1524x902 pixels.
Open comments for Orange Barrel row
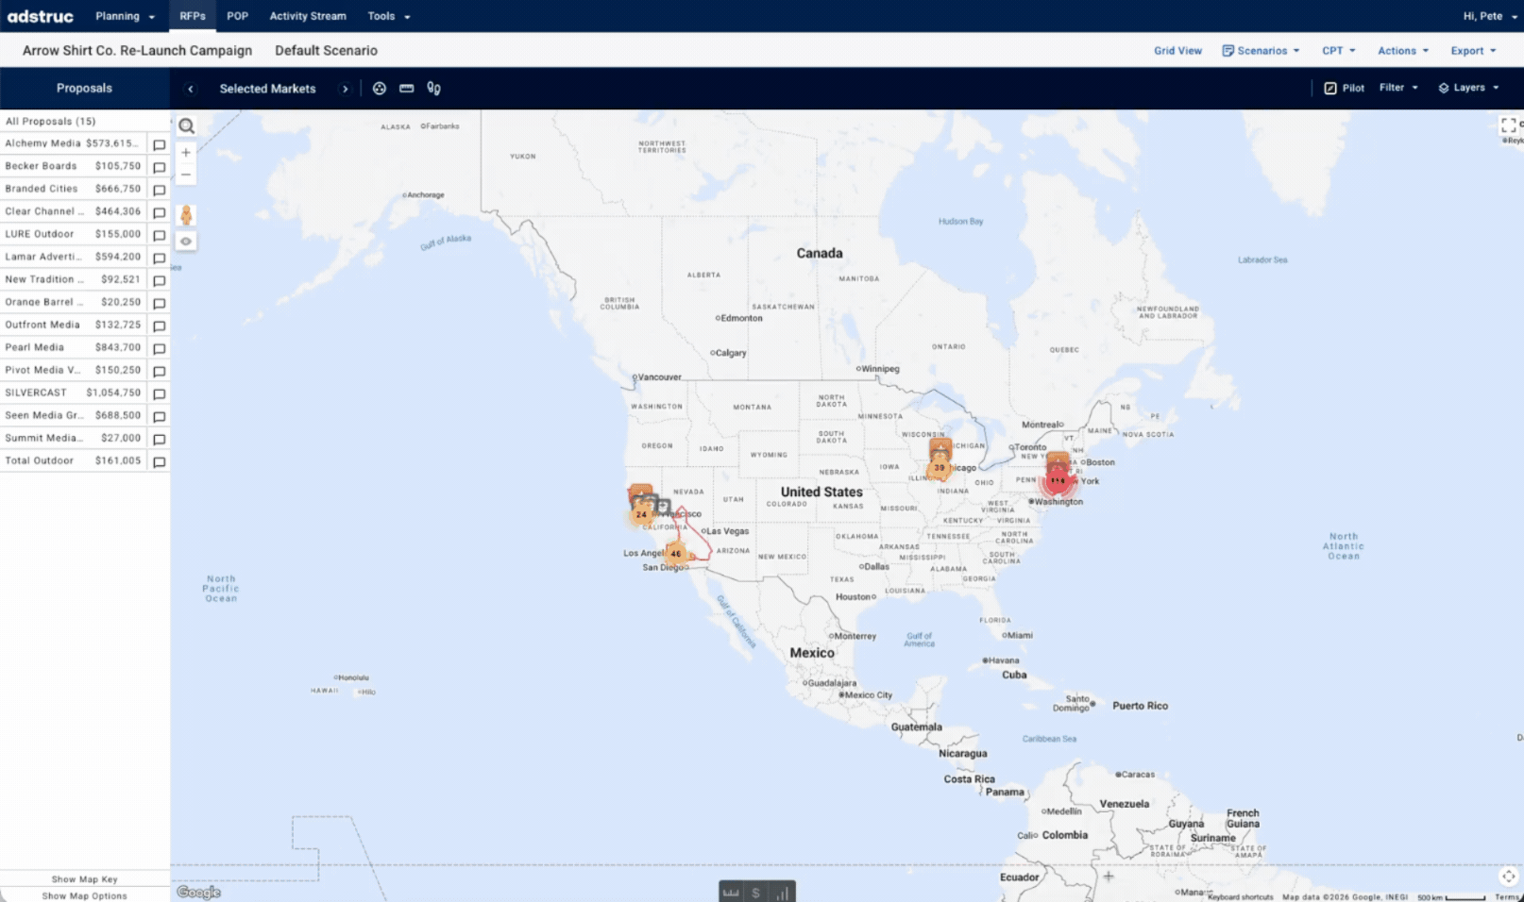pos(160,304)
